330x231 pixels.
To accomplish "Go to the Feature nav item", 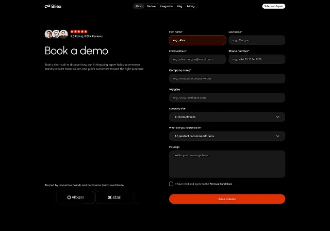I will (151, 6).
